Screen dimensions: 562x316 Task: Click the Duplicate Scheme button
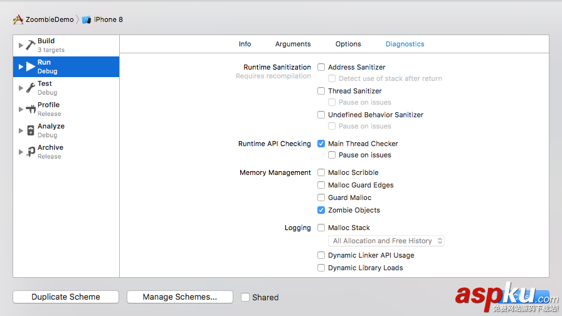pos(66,297)
